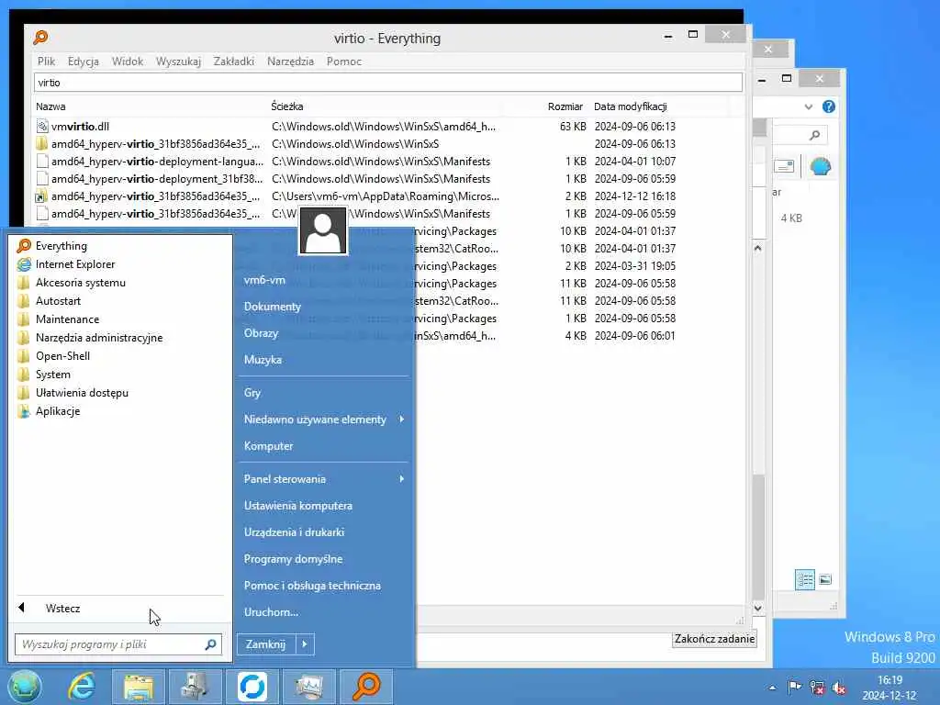Switch to large icons view in background window
The height and width of the screenshot is (705, 940).
click(825, 580)
